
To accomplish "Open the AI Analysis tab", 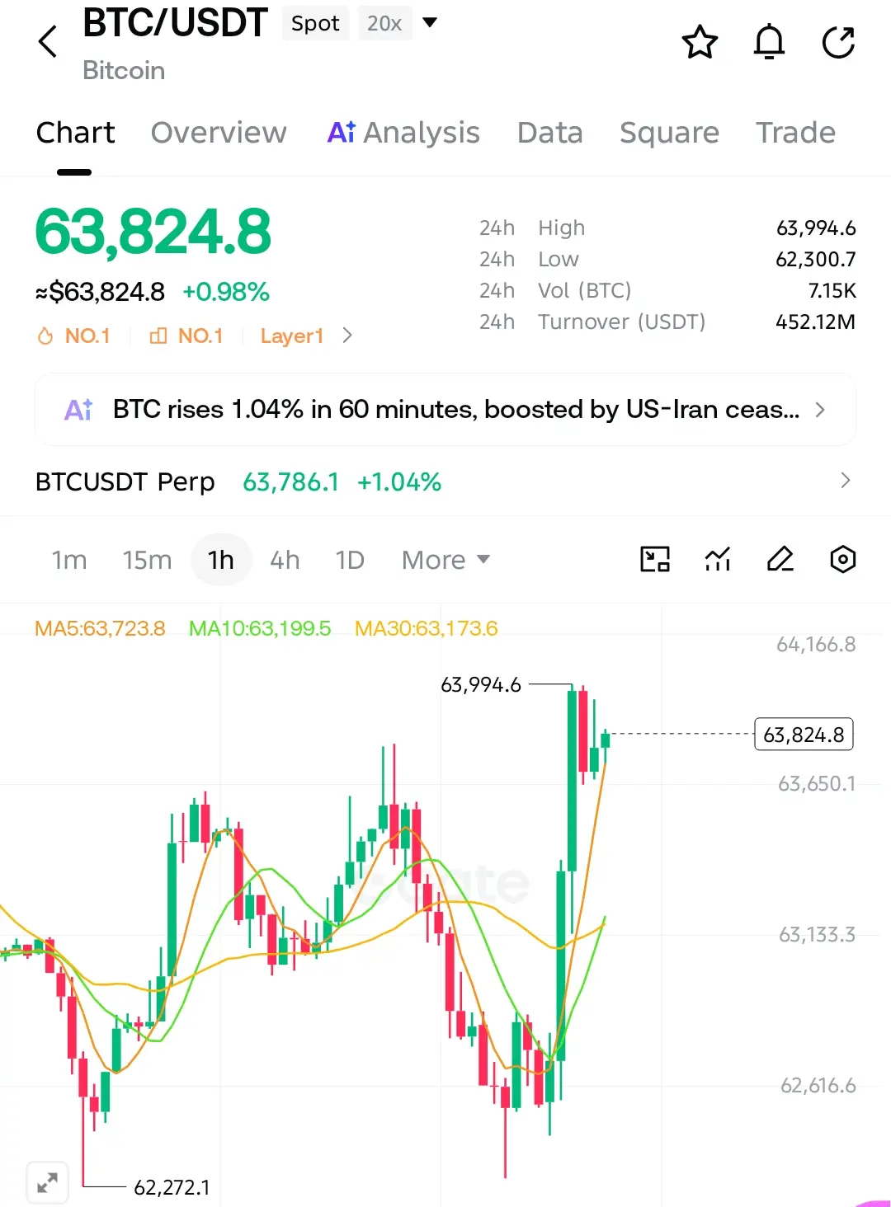I will [403, 132].
